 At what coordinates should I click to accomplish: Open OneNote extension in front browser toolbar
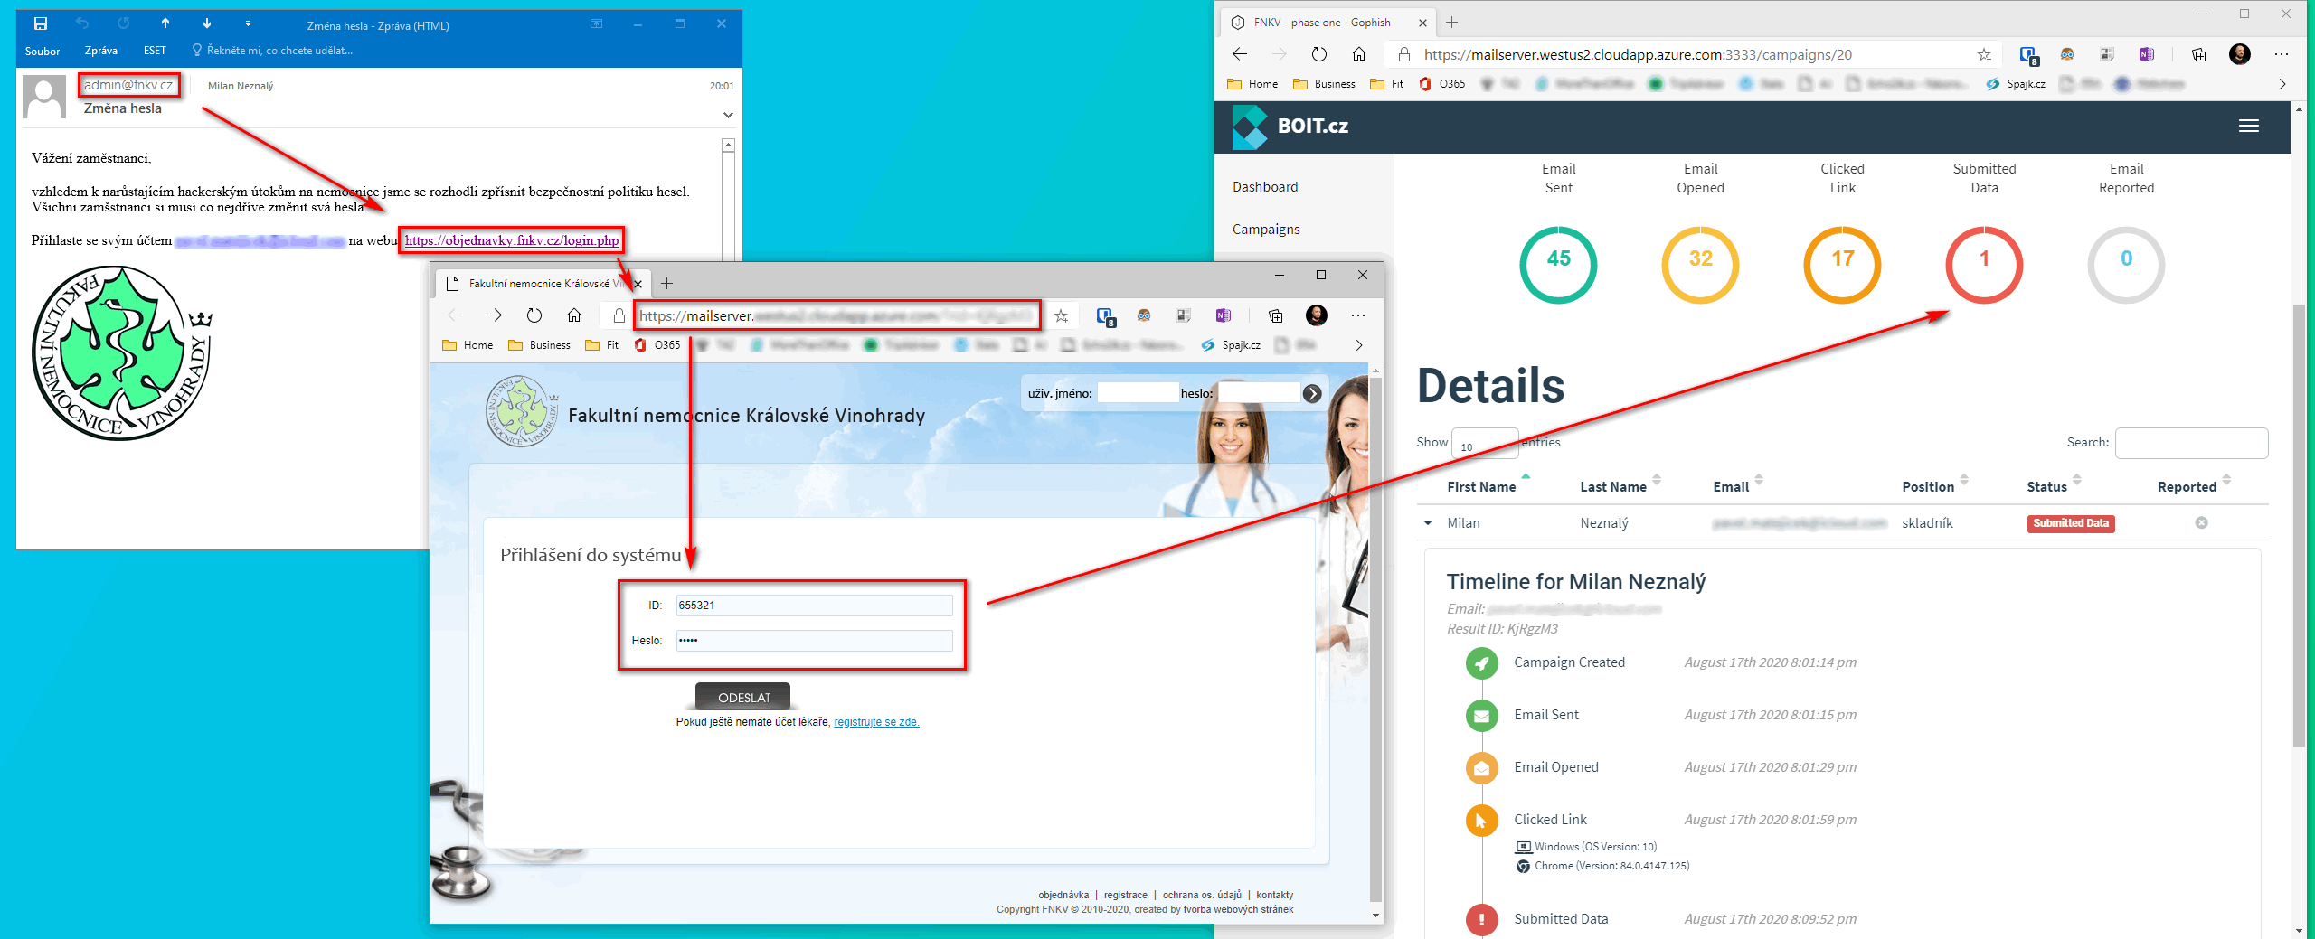(x=1224, y=315)
